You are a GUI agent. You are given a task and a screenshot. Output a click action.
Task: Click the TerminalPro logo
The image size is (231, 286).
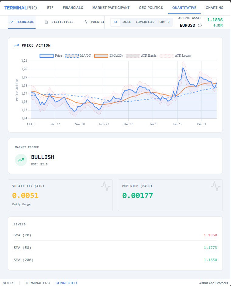click(20, 8)
